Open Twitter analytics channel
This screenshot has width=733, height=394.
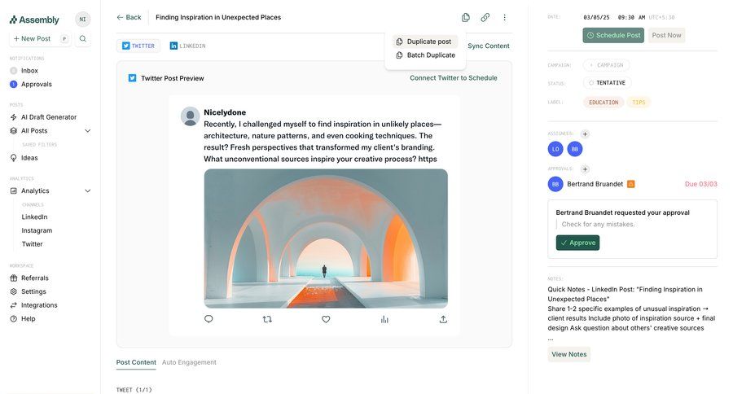pos(33,244)
